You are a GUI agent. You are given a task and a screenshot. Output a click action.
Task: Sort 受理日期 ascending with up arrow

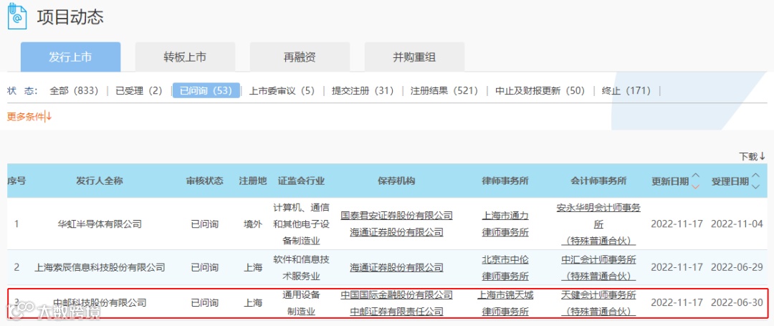tap(755, 176)
